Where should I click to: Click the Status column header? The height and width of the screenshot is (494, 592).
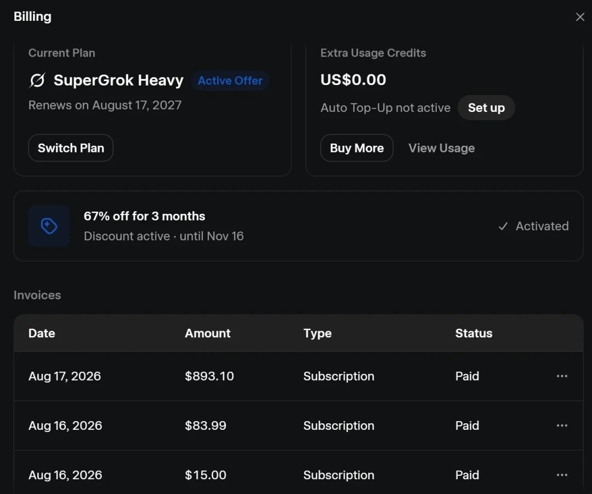tap(474, 333)
